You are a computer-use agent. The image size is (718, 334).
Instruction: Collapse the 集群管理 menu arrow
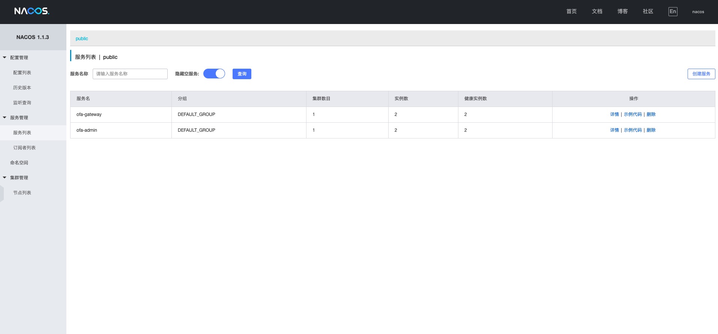(x=5, y=178)
